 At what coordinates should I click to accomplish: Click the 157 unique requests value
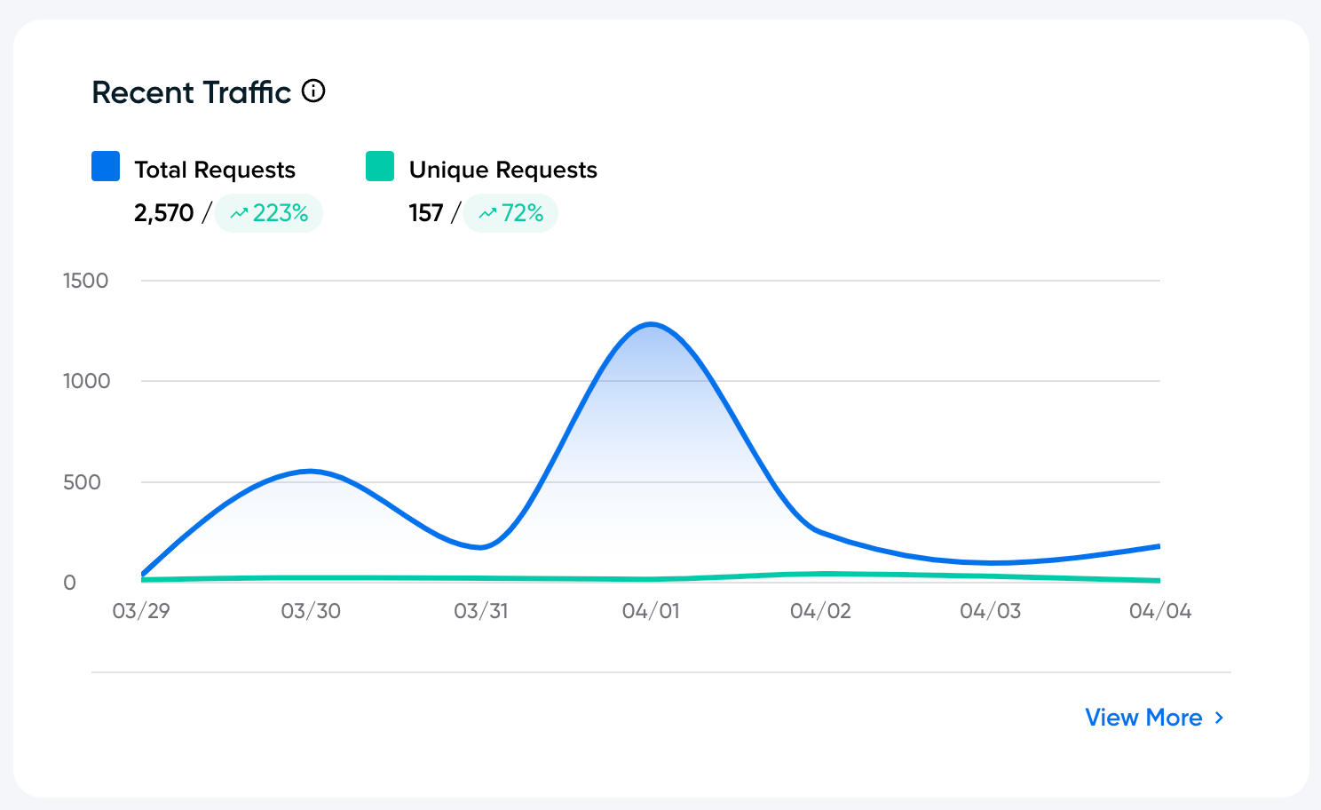(425, 213)
